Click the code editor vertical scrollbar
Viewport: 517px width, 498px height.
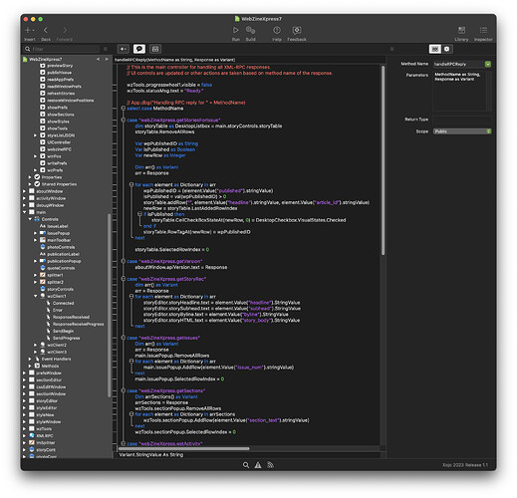point(383,160)
